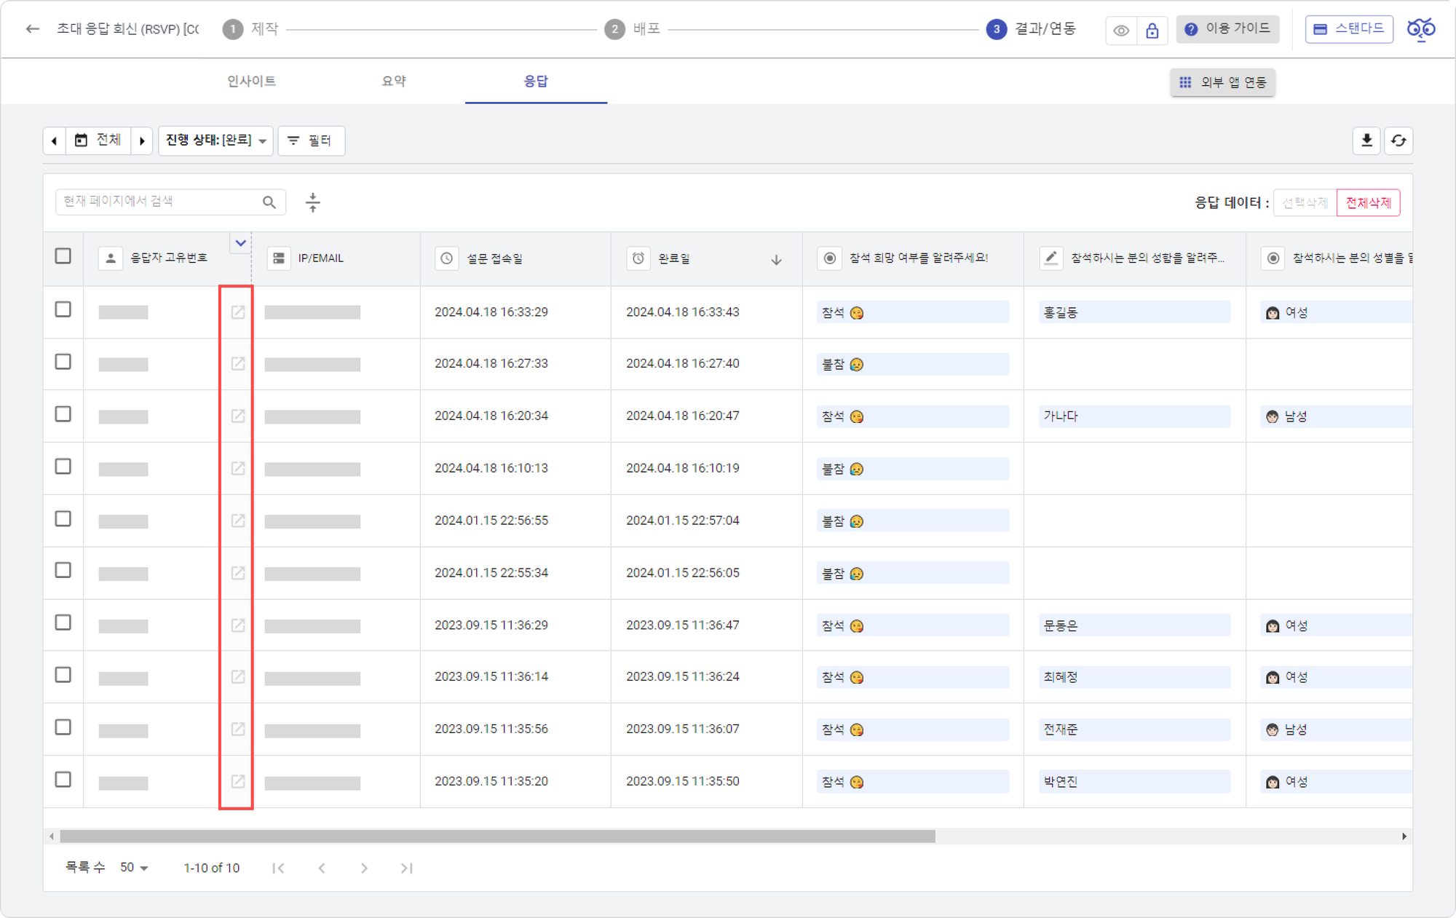The image size is (1456, 918).
Task: Check the row completed 16:33:43
Action: (x=63, y=309)
